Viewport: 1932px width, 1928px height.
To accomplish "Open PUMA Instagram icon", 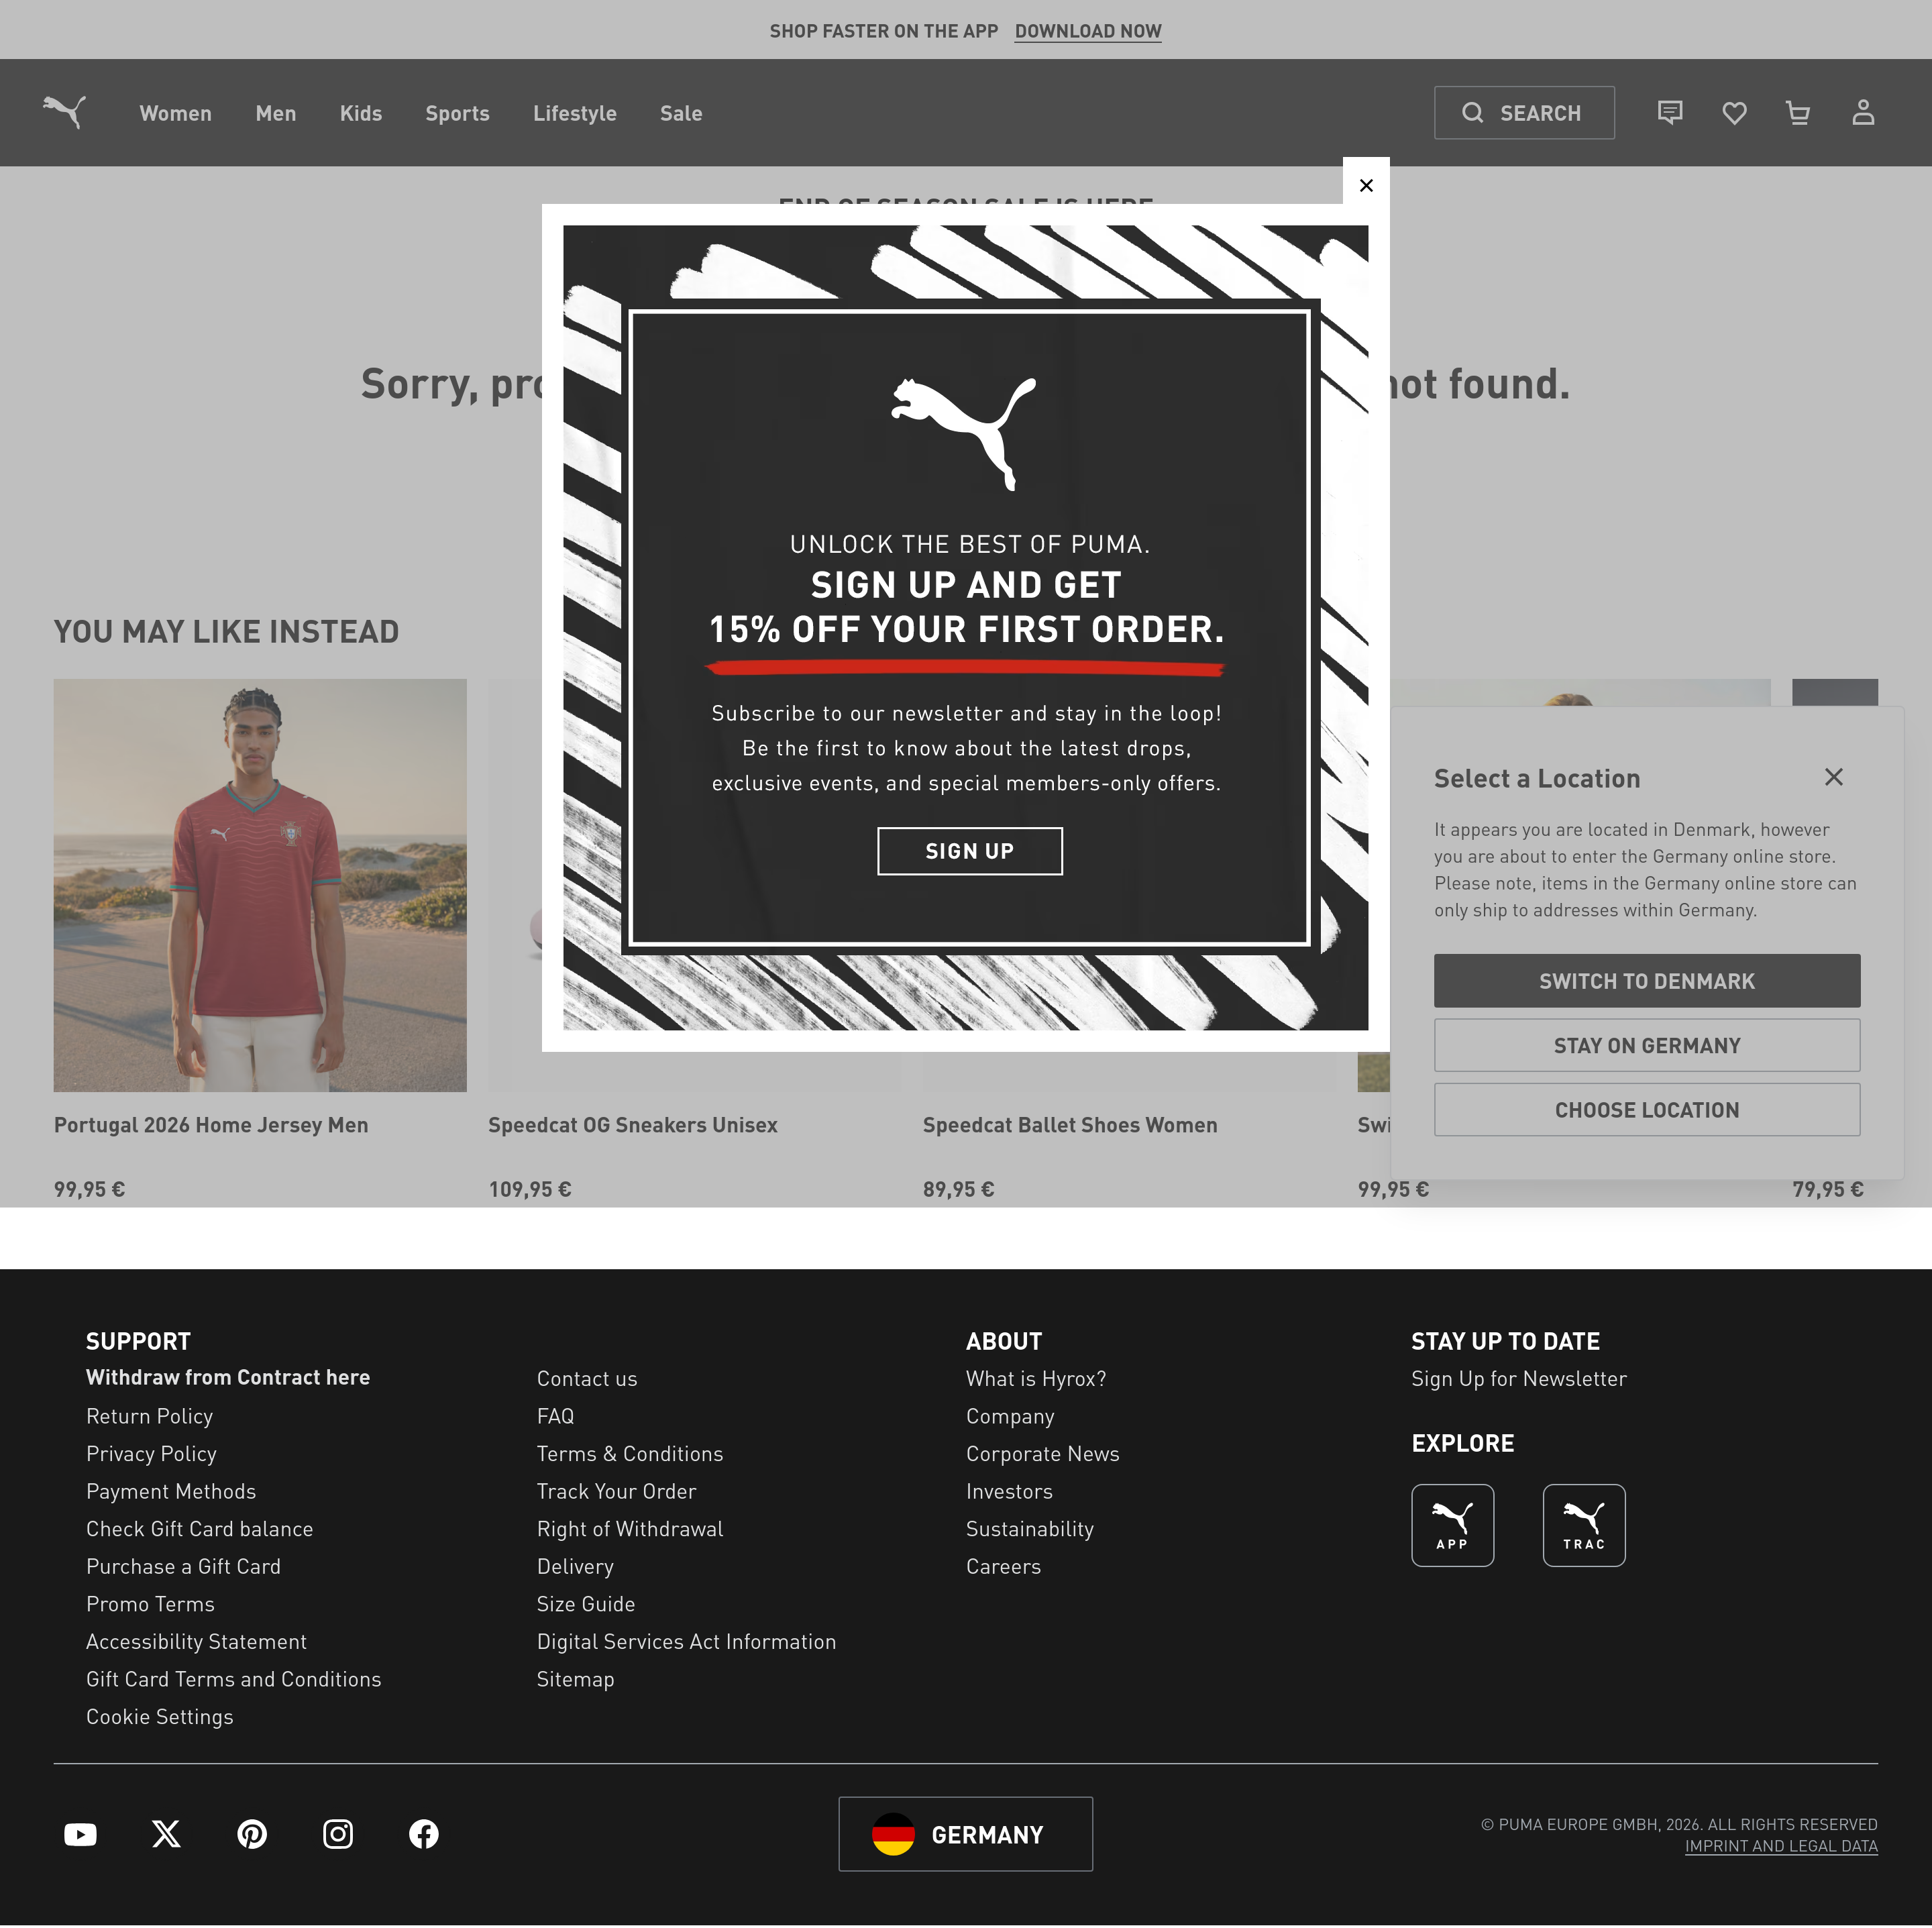I will click(338, 1834).
